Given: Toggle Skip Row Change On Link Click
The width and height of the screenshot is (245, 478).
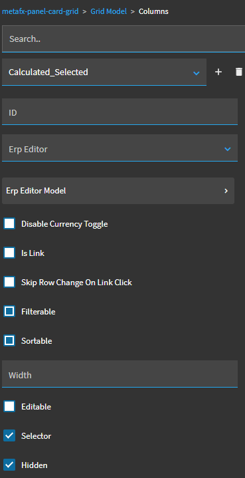Looking at the screenshot, I should tap(9, 283).
